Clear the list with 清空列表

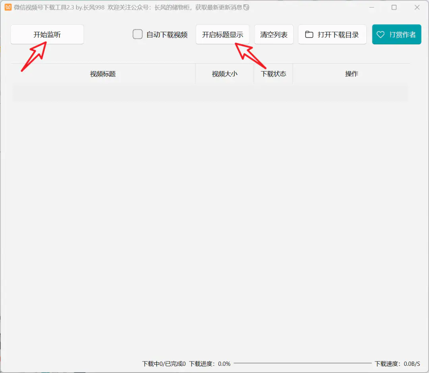click(x=274, y=35)
